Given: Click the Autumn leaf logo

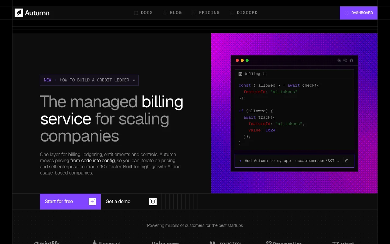Looking at the screenshot, I should (19, 13).
